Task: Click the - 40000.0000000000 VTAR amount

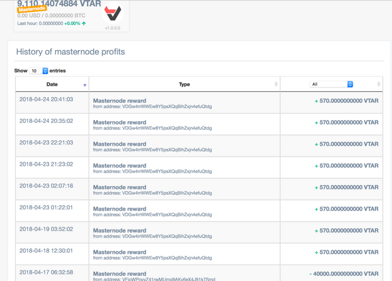Action: pos(344,274)
